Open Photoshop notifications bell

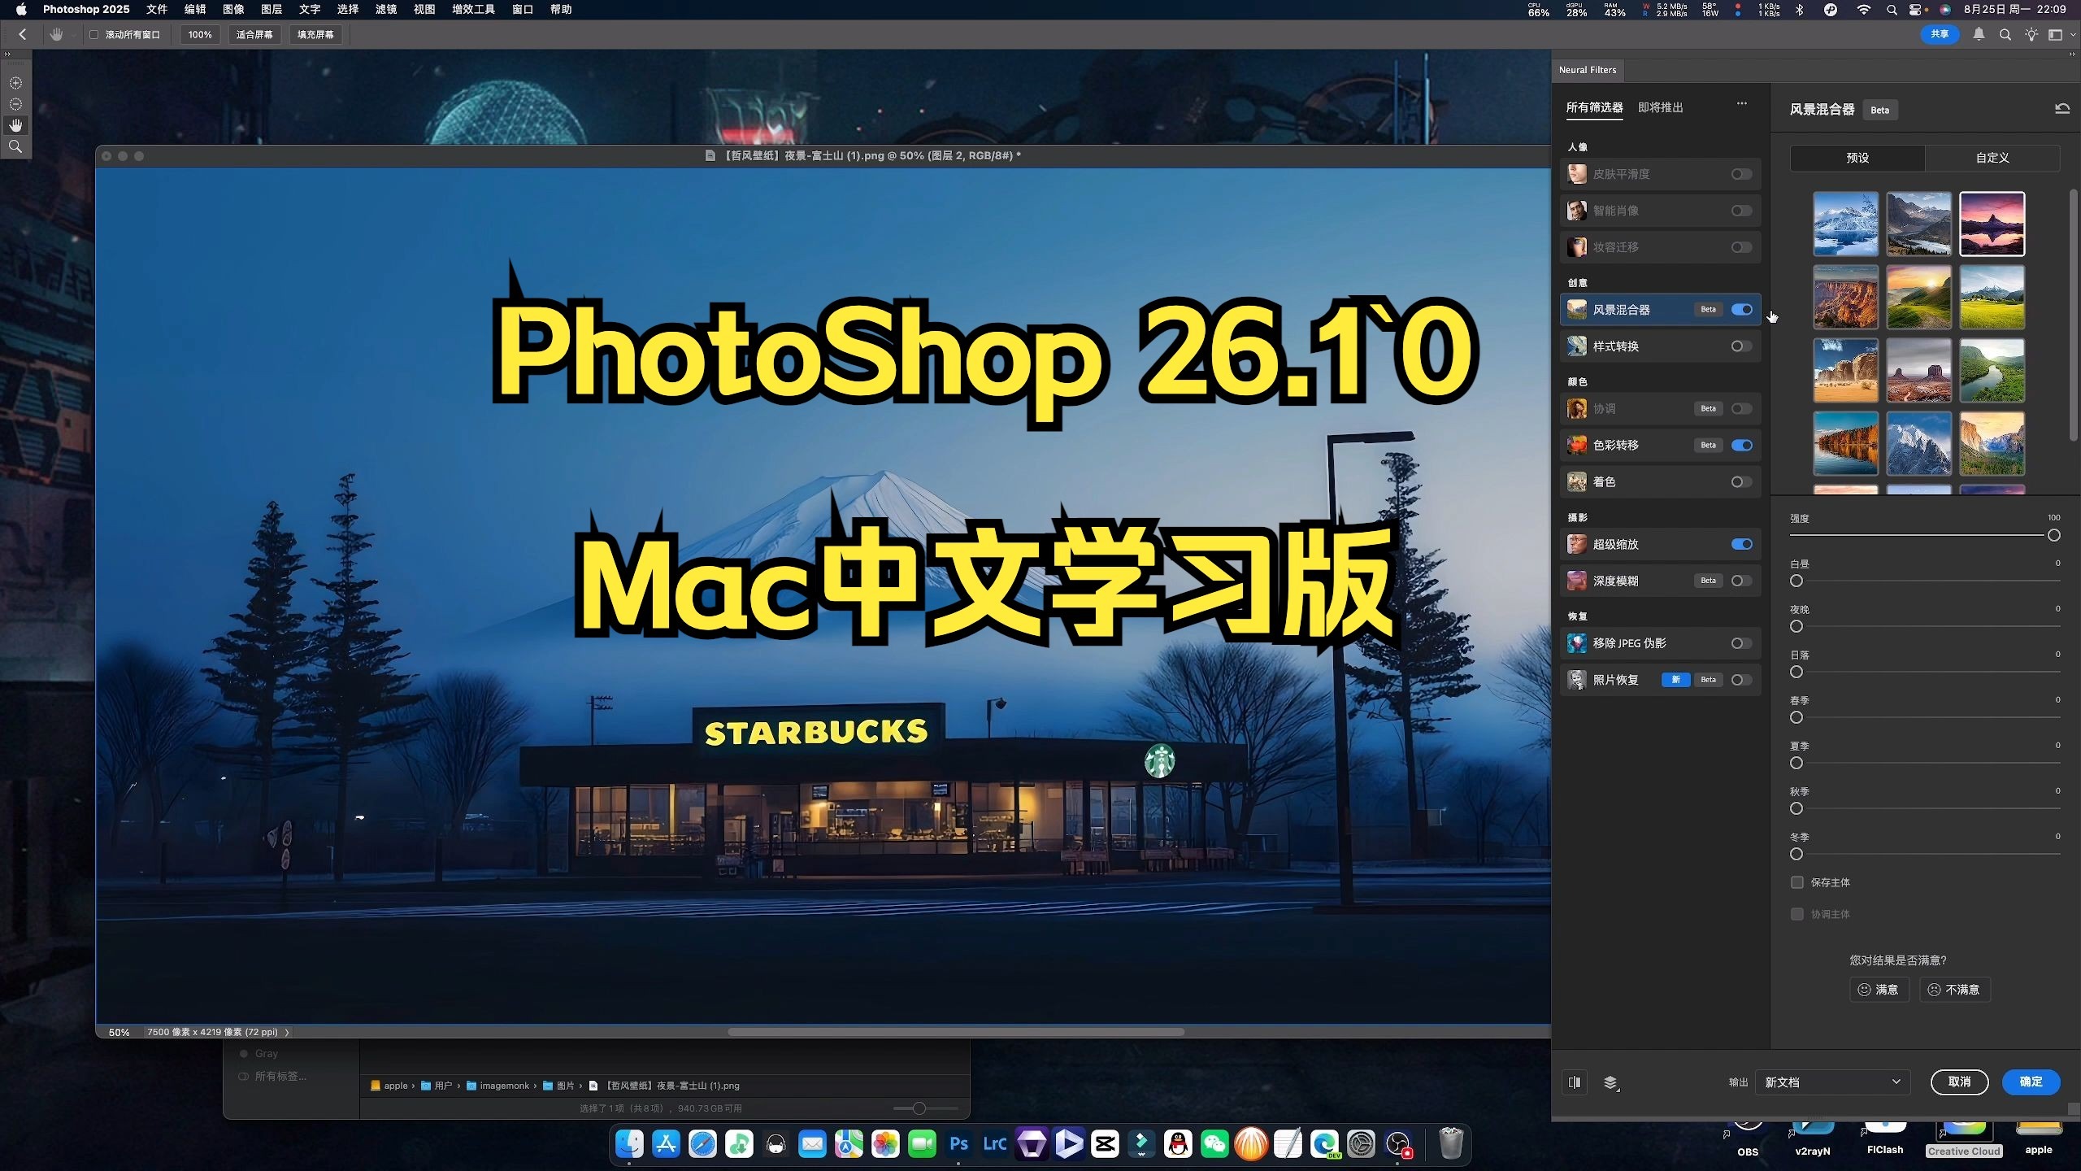[1979, 34]
